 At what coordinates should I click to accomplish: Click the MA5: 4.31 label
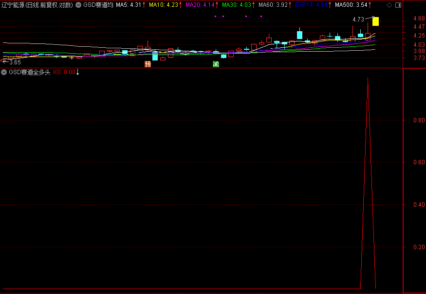click(x=128, y=5)
